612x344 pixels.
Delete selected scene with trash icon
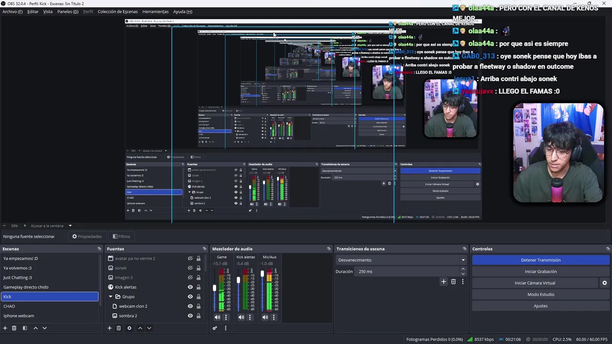click(14, 328)
